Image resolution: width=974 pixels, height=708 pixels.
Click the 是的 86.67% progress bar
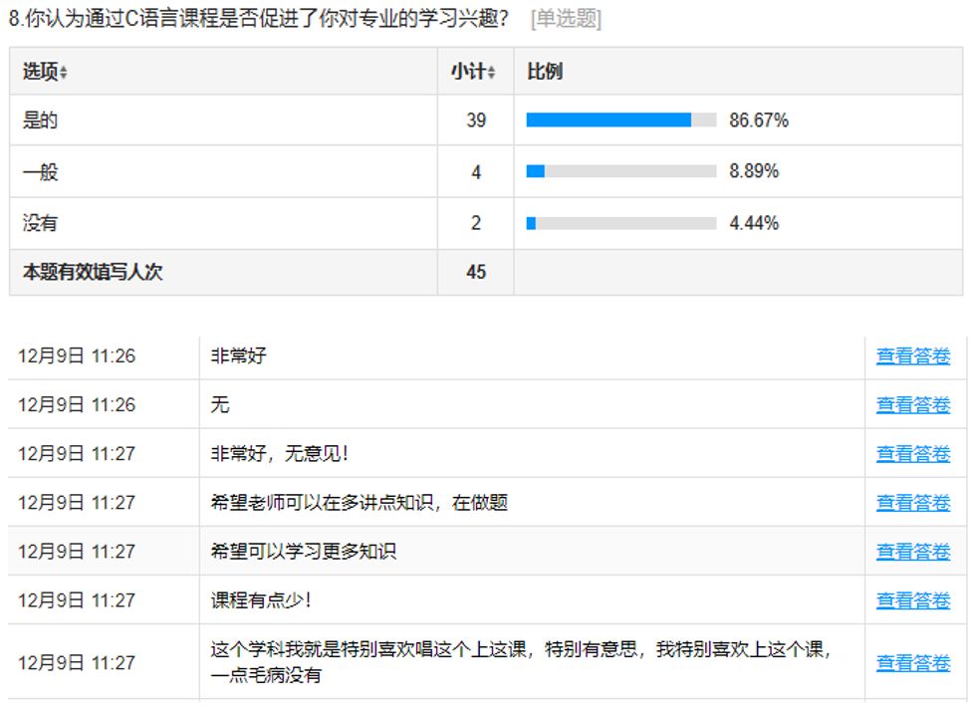620,120
